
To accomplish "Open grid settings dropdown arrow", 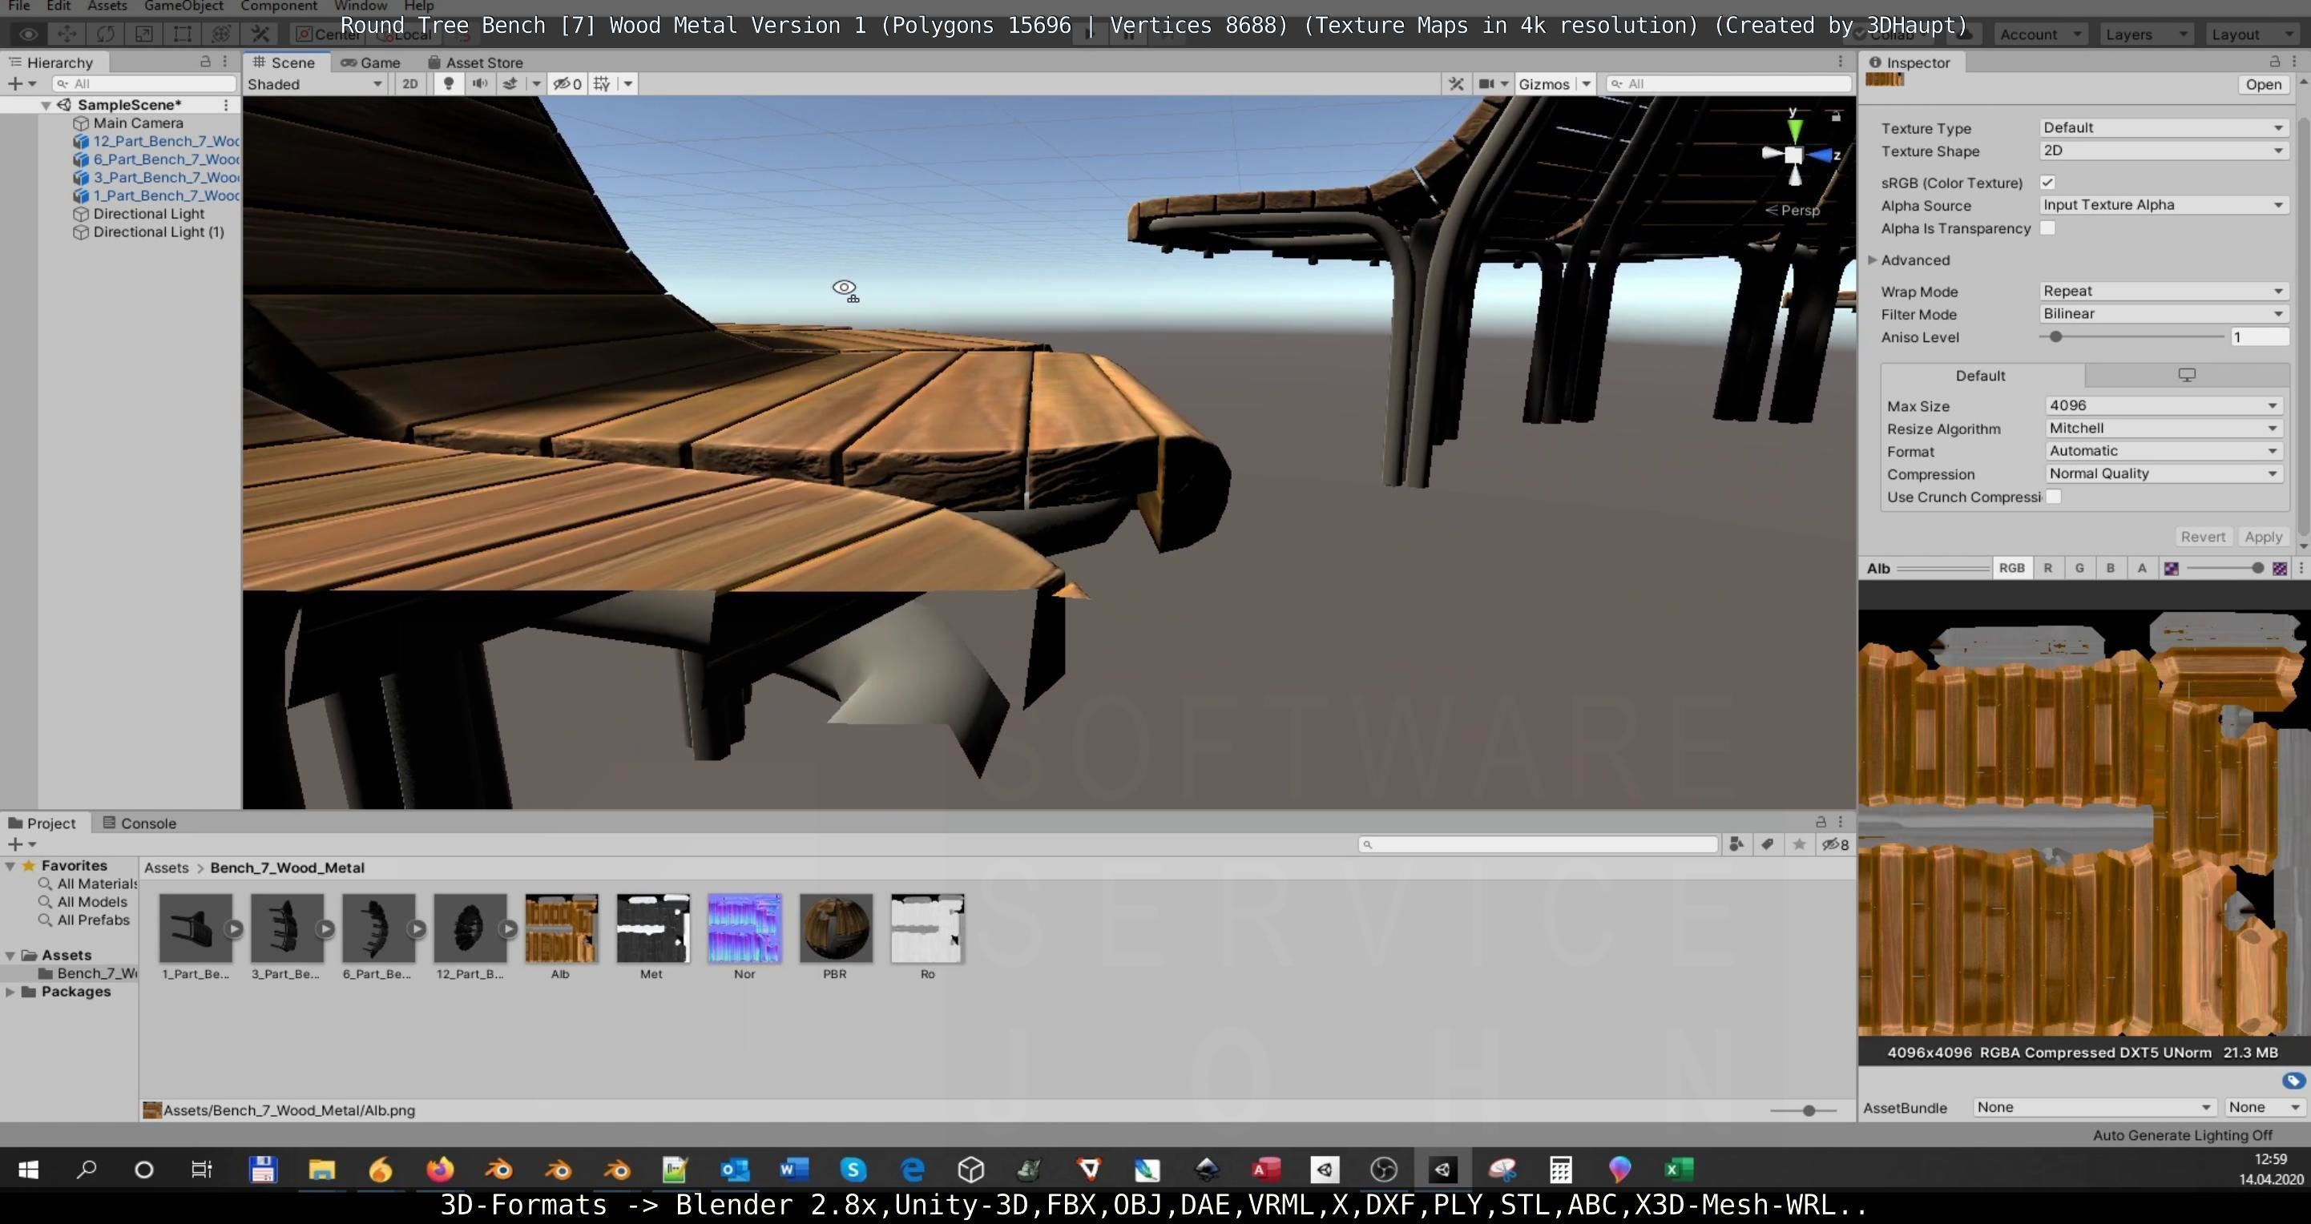I will coord(628,83).
